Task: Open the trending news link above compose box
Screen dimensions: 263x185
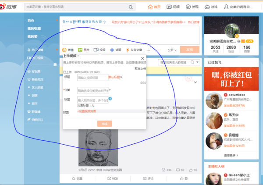Action: (x=148, y=22)
